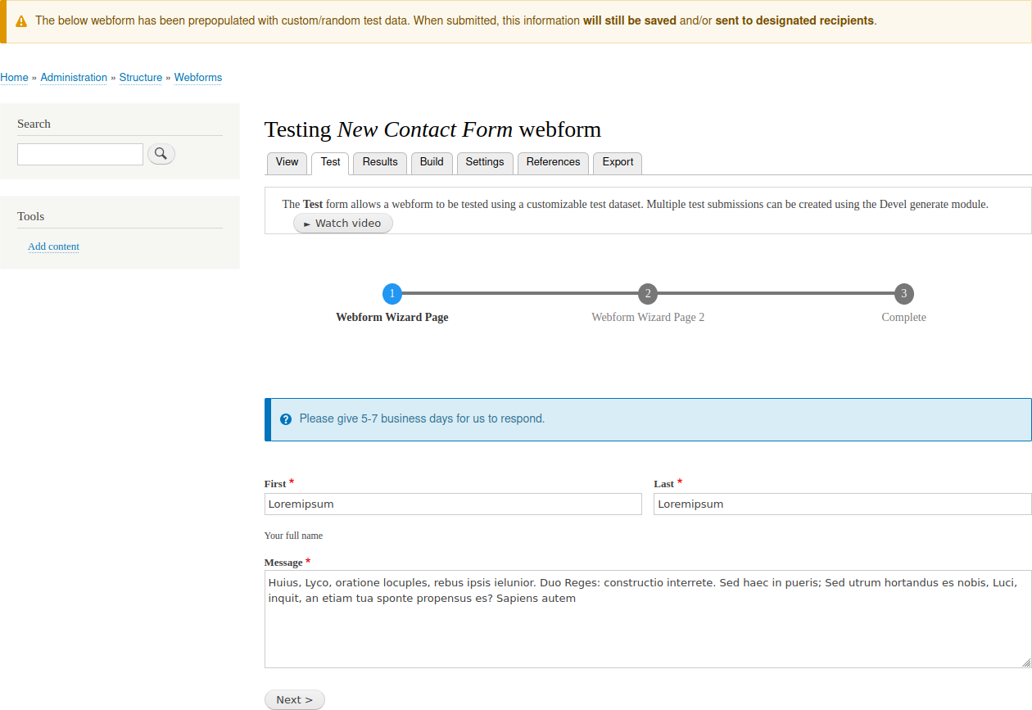Click the magnifying glass search icon
The width and height of the screenshot is (1032, 710).
pyautogui.click(x=161, y=153)
